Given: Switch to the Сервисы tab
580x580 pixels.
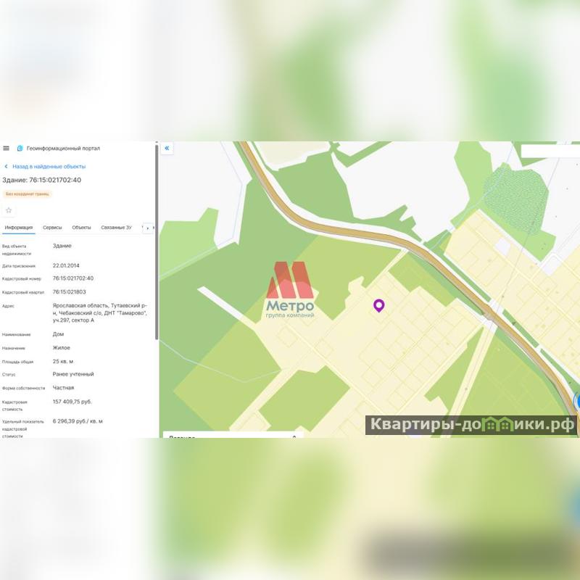Looking at the screenshot, I should [x=52, y=228].
